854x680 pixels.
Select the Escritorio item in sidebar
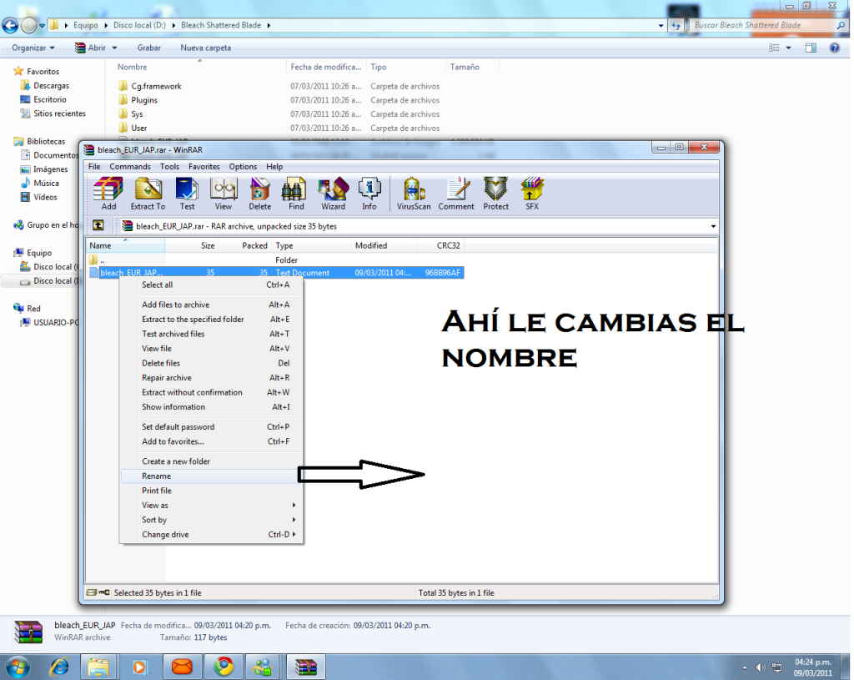point(49,100)
